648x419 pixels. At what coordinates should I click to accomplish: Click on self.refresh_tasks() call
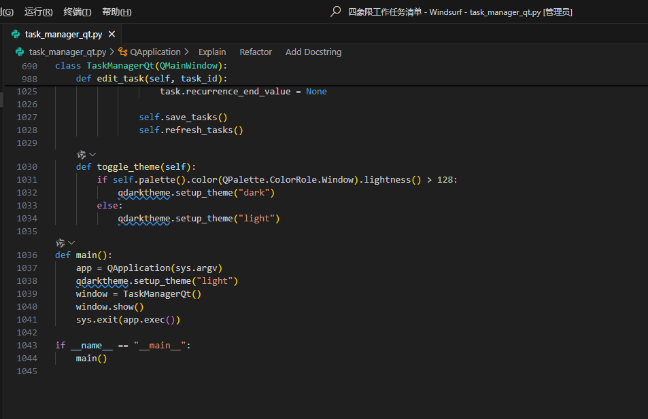coord(191,130)
